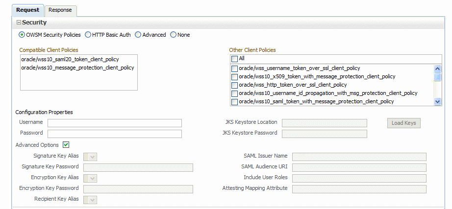Select the Advanced security radio button
Image resolution: width=452 pixels, height=209 pixels.
pyautogui.click(x=138, y=35)
